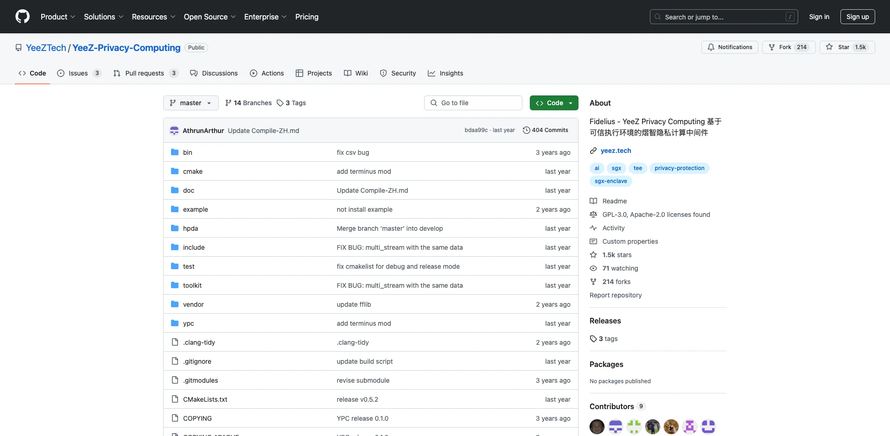Click the tags icon beside 3 Tags
The image size is (890, 436).
(x=280, y=103)
